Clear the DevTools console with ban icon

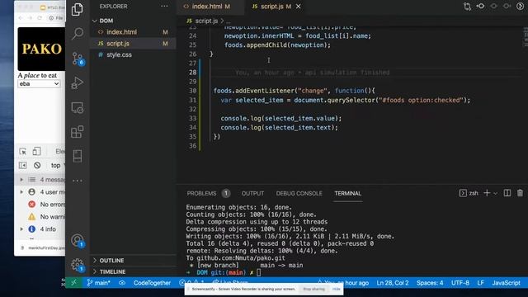click(x=37, y=165)
